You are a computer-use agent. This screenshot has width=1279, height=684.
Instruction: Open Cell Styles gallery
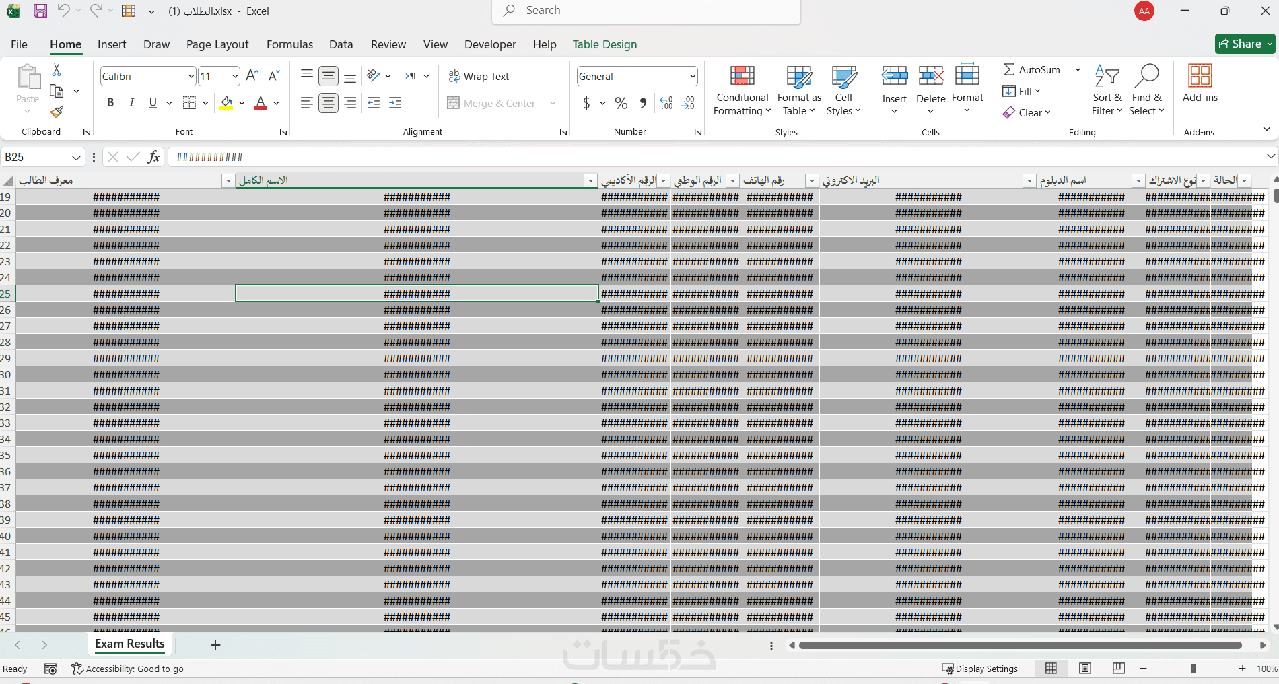pos(843,91)
